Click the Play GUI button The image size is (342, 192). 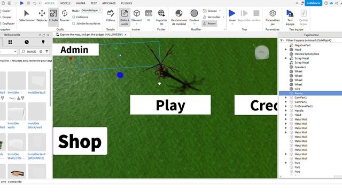pyautogui.click(x=170, y=105)
